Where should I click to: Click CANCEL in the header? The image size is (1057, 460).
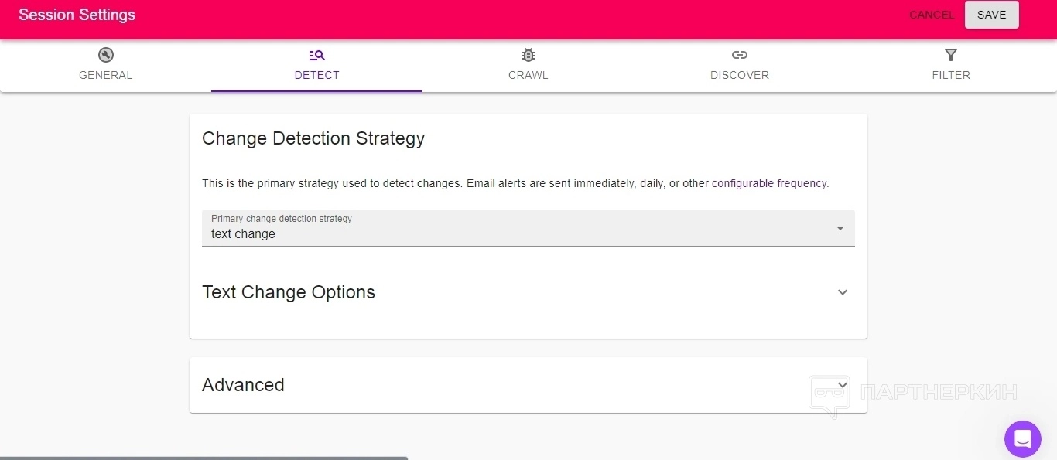point(932,15)
